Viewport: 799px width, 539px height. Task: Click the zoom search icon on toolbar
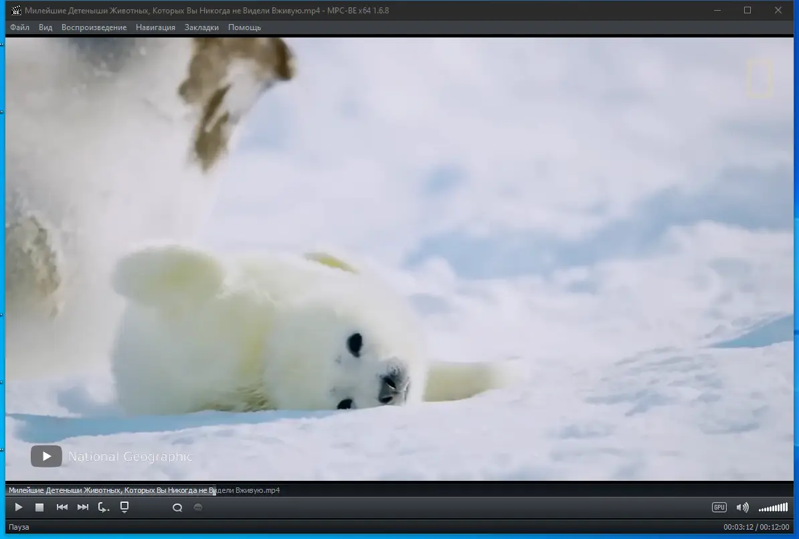coord(177,507)
